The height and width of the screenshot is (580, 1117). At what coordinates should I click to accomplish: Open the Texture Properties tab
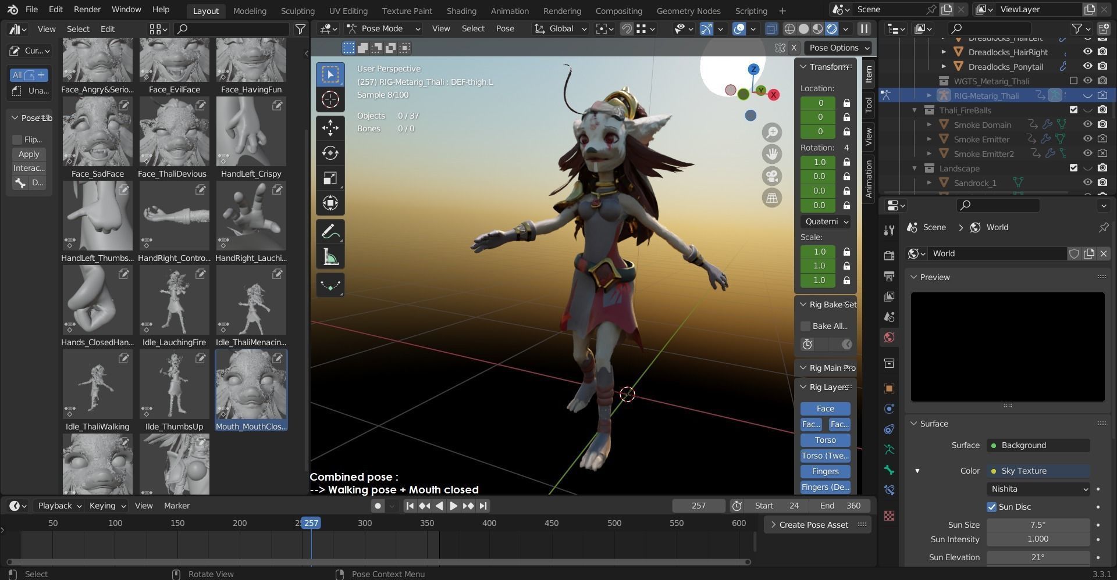click(890, 516)
